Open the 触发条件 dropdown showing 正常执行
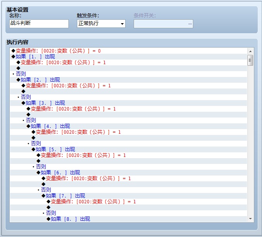Image resolution: width=262 pixels, height=237 pixels. pyautogui.click(x=101, y=24)
